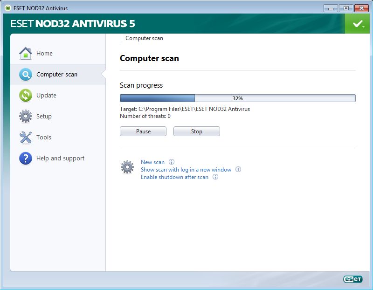Click the green protection status checkmark
Viewport: 373px width, 290px height.
tap(357, 24)
